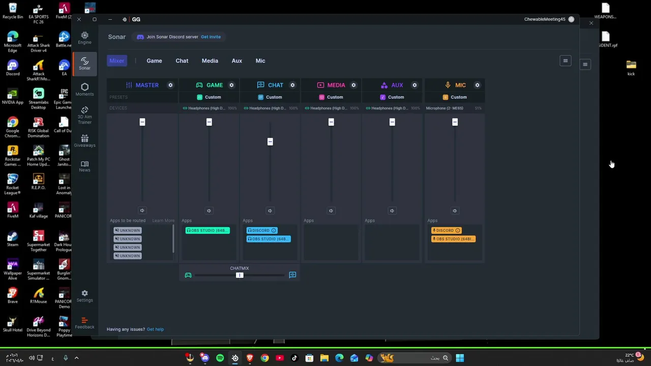Screen dimensions: 651x366
Task: Open the CHAT Headphones device dropdown
Action: (x=271, y=108)
